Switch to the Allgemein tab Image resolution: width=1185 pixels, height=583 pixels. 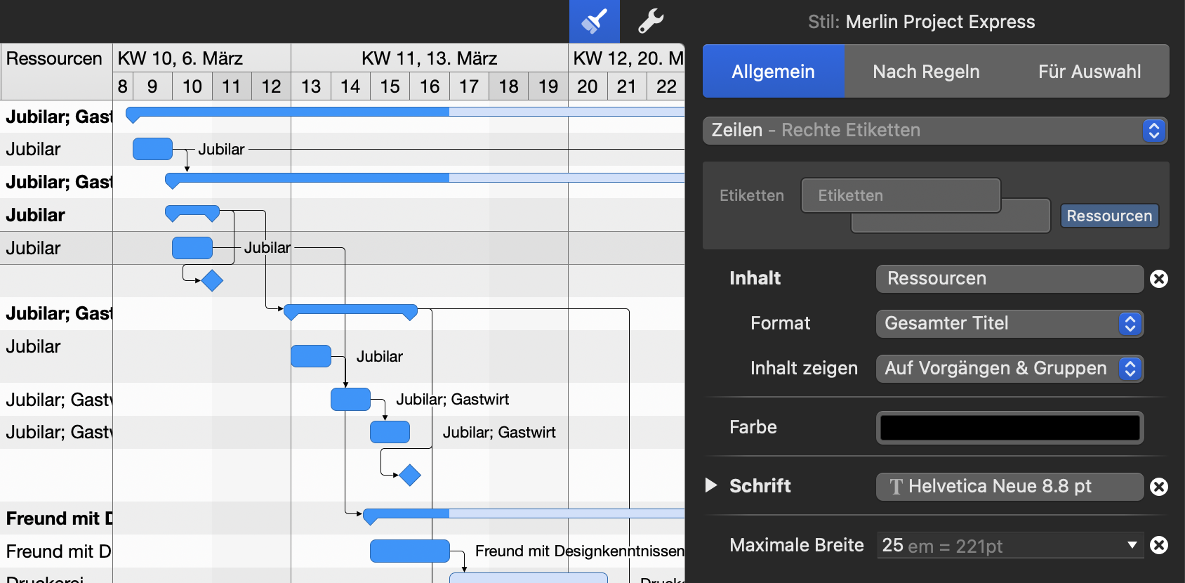click(773, 72)
